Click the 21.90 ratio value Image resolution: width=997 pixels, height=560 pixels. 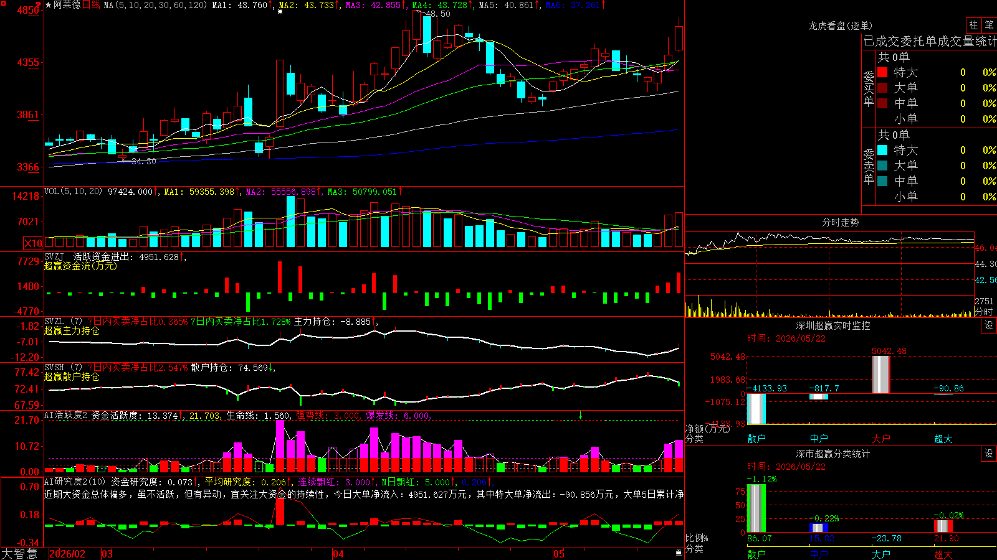(x=947, y=538)
